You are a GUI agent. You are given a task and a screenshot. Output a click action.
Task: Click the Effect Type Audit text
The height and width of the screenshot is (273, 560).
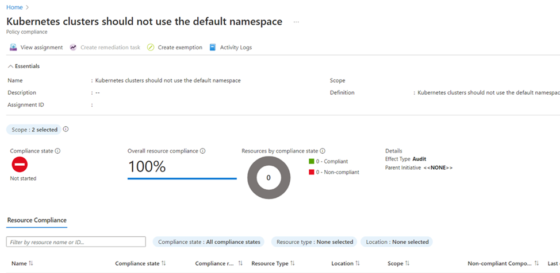click(x=406, y=159)
